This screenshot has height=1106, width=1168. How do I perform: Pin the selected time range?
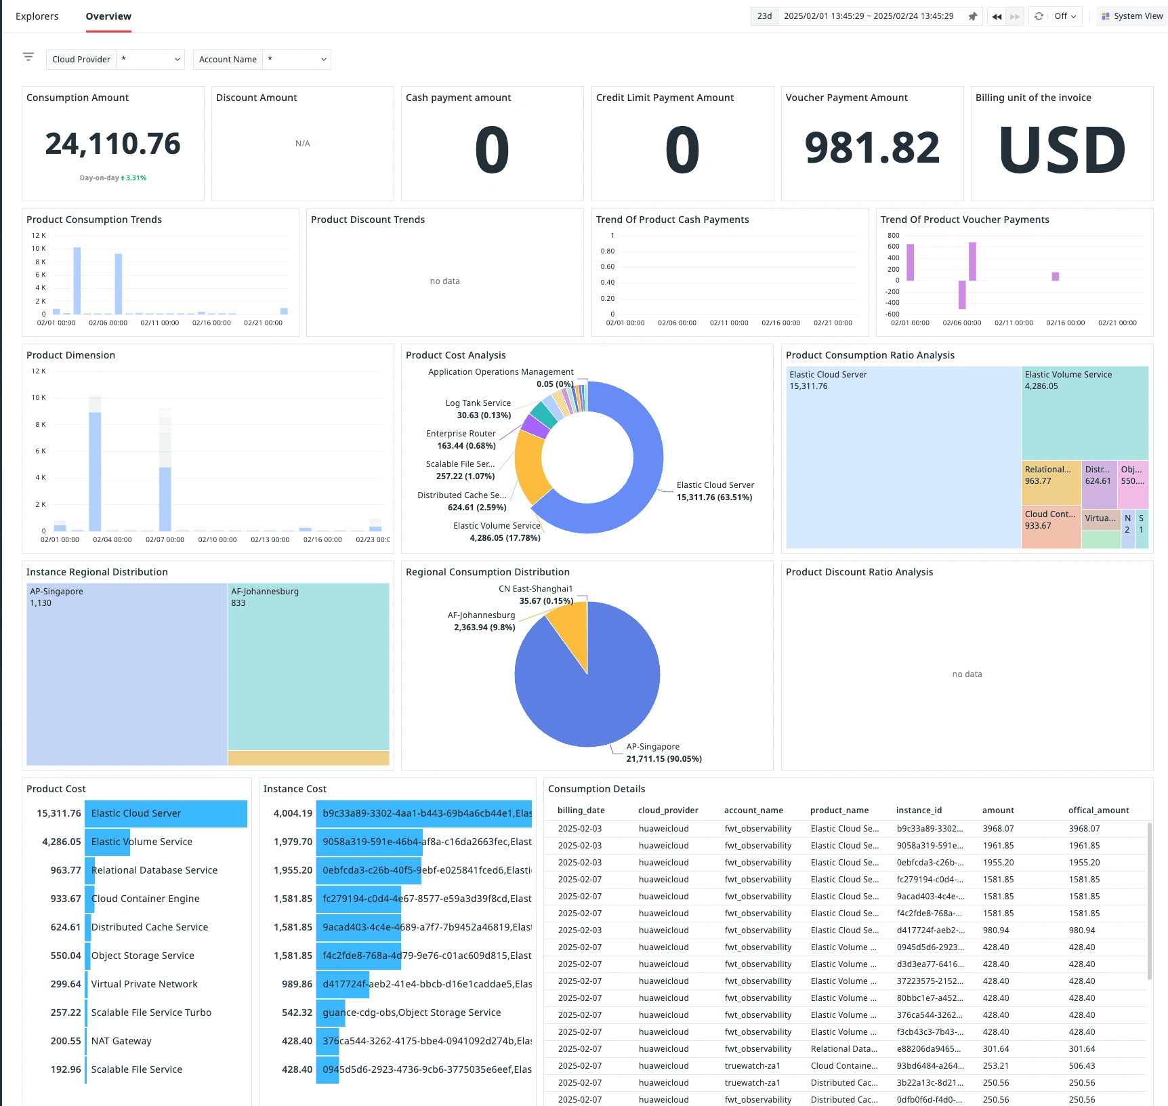coord(973,16)
